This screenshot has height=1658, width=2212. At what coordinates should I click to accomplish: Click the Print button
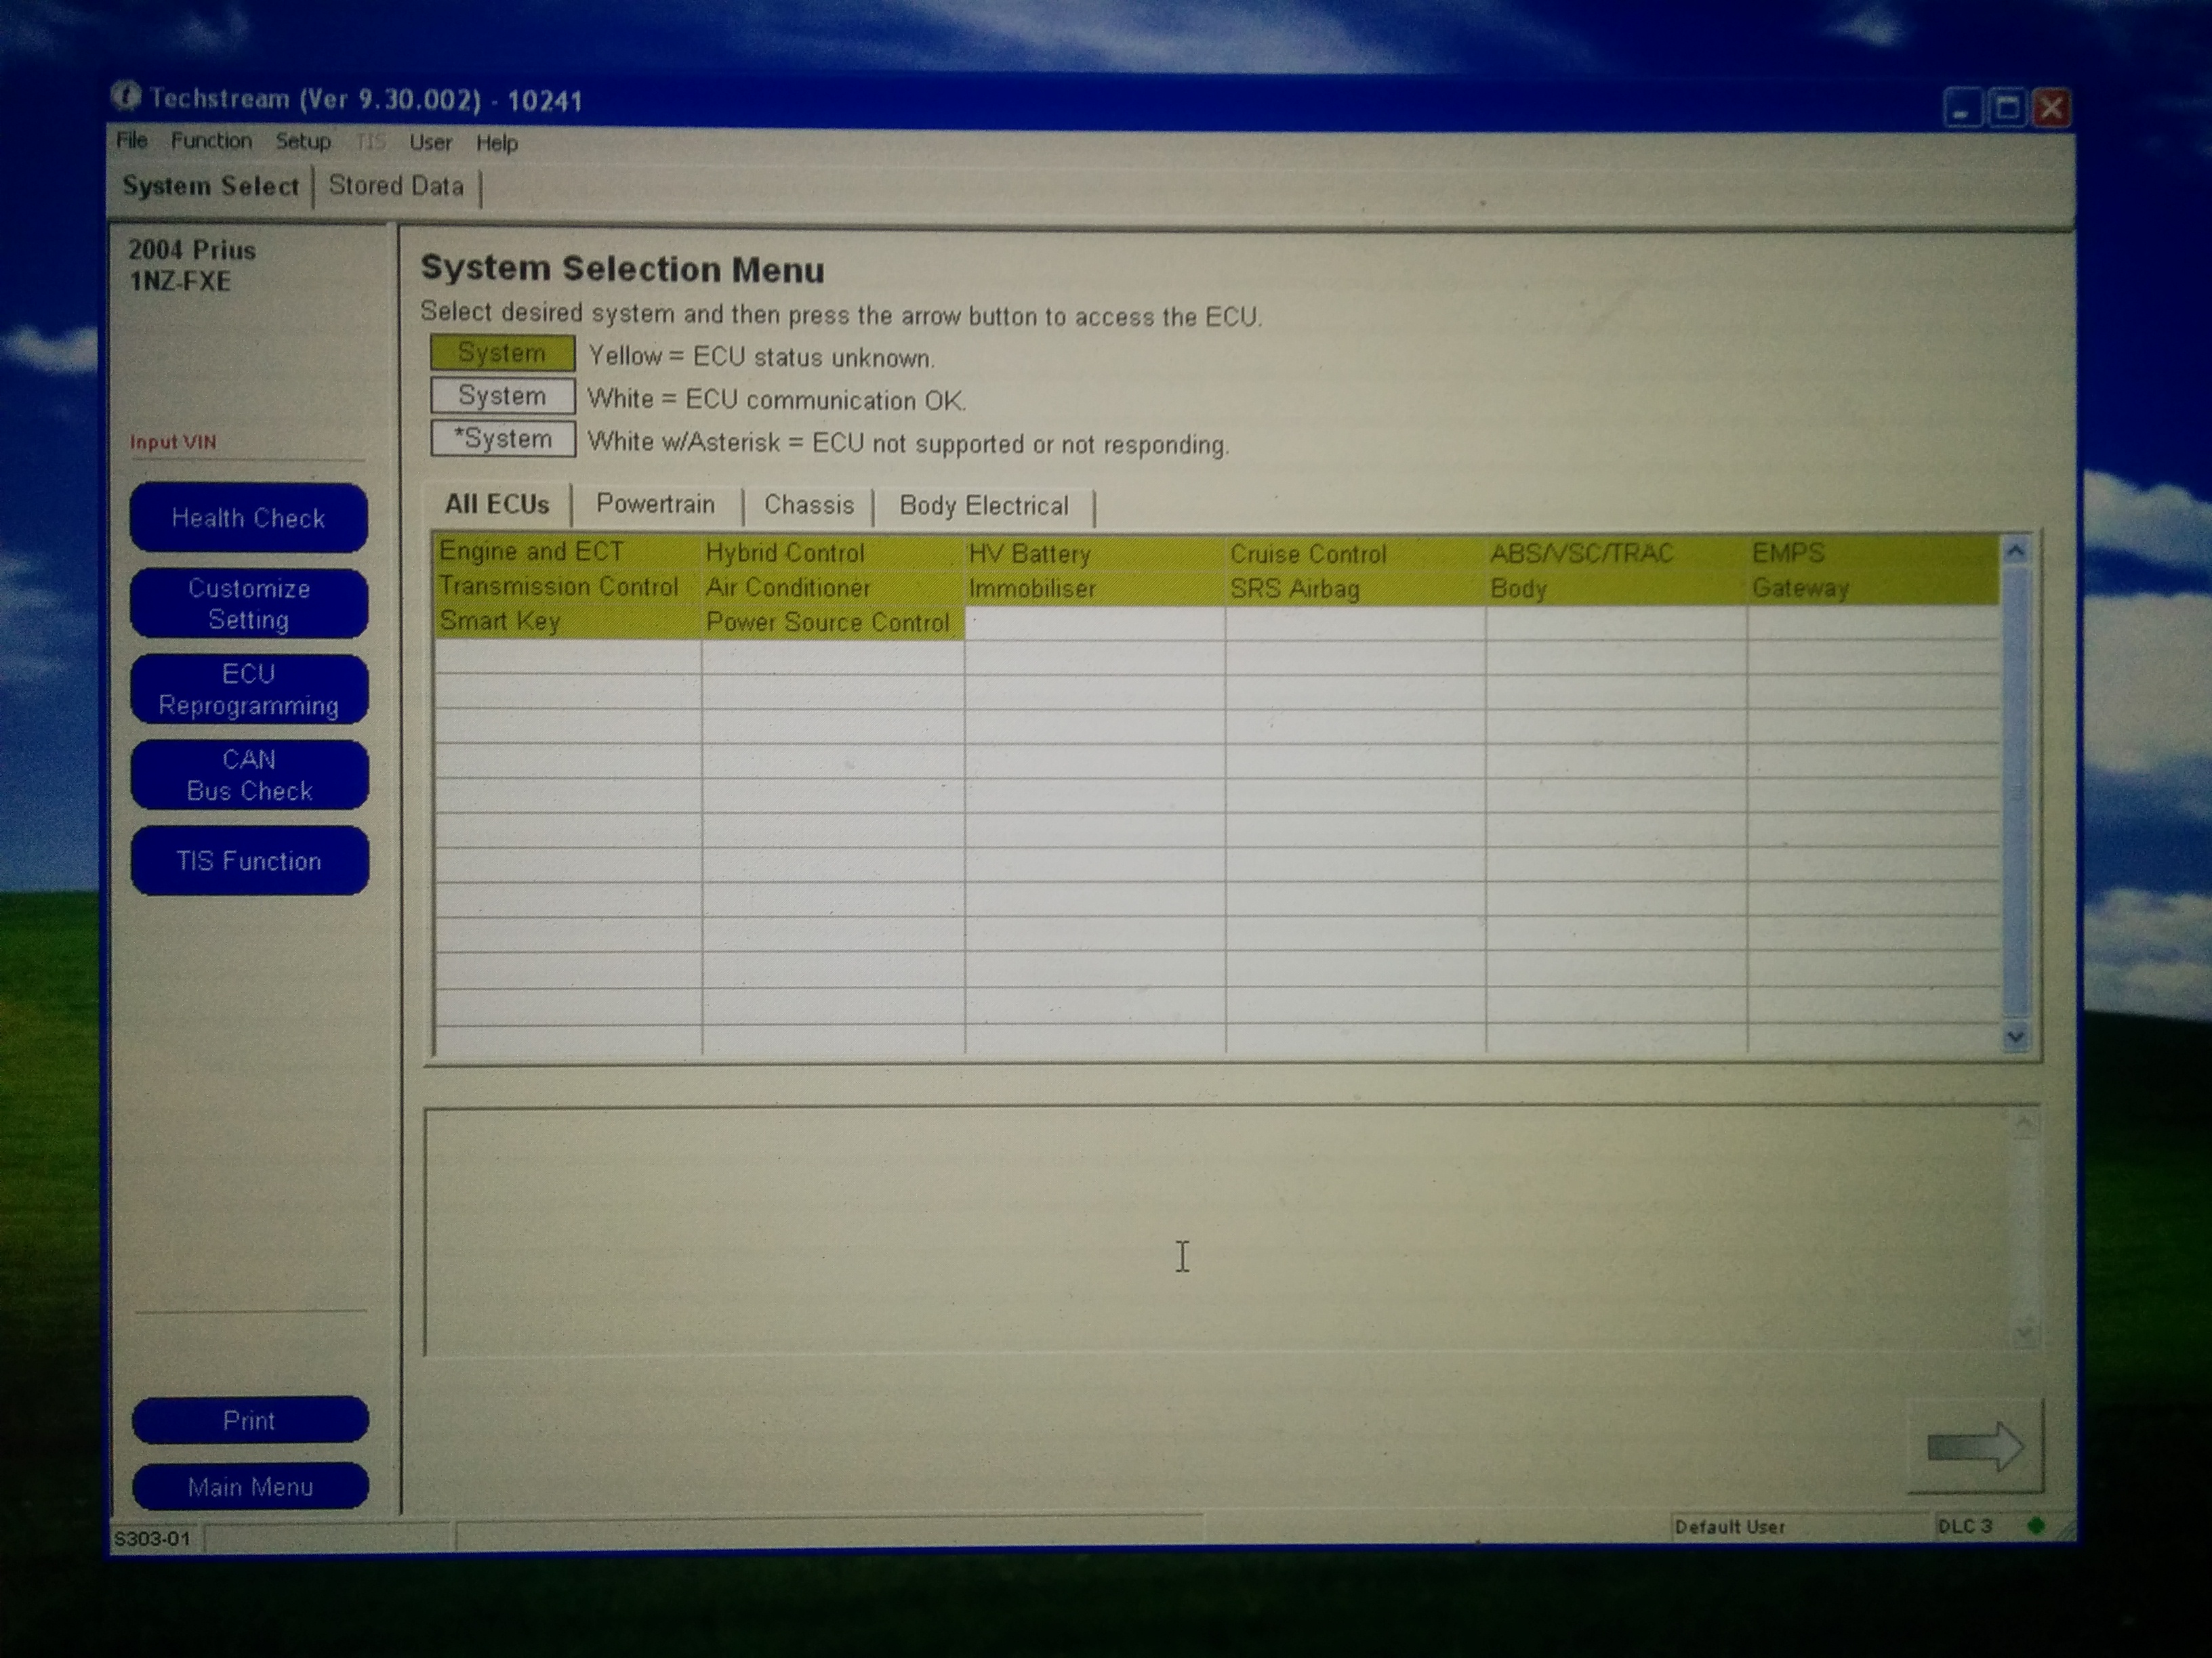click(x=249, y=1420)
